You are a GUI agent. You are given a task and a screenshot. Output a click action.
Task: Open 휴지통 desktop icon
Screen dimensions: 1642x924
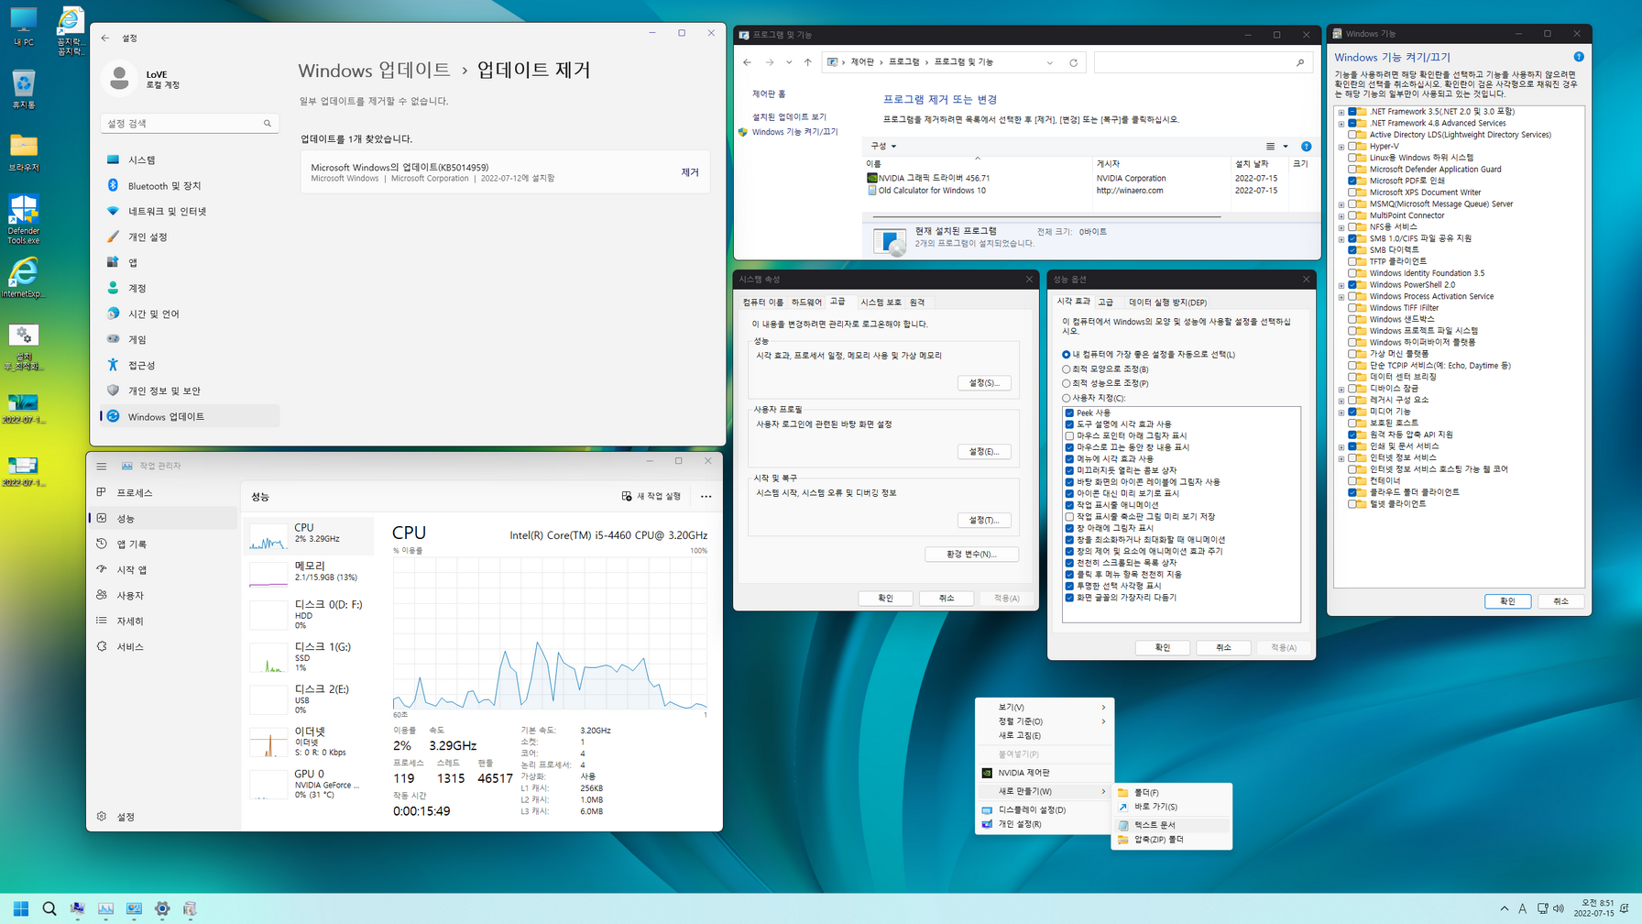click(24, 90)
